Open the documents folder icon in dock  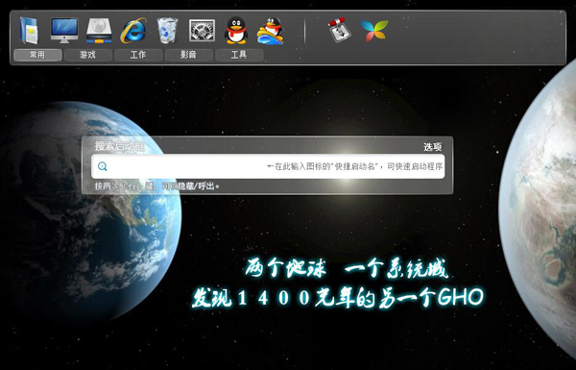29,31
